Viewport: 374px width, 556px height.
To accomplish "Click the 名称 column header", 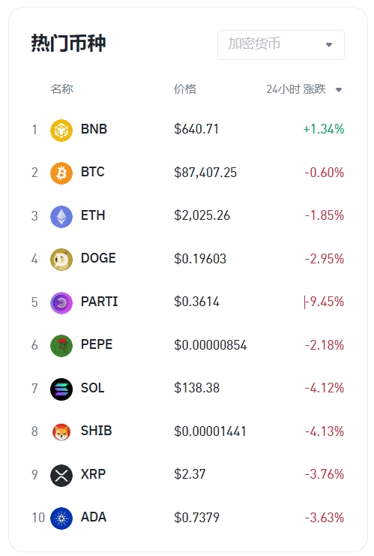I will point(61,89).
